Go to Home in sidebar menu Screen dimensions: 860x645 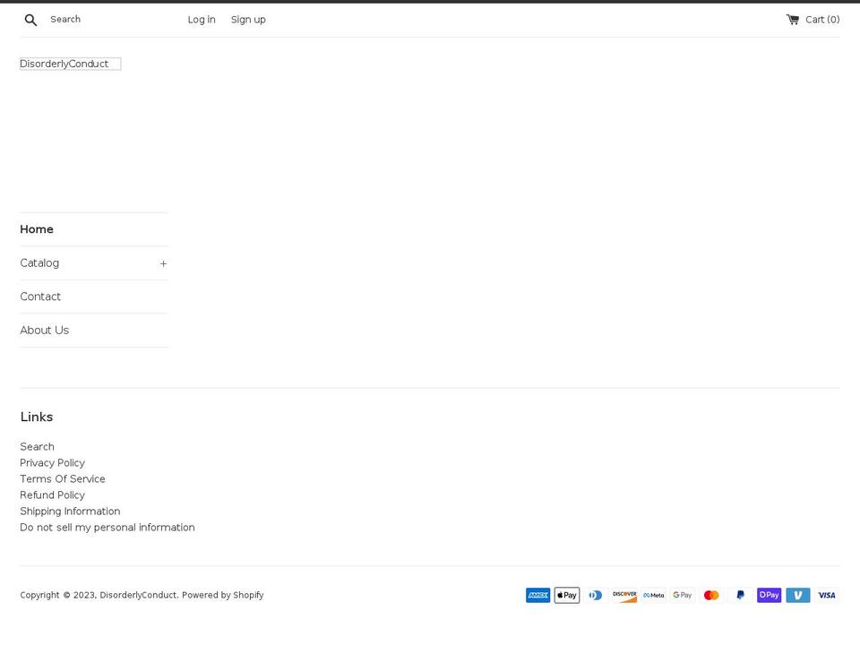pos(37,229)
